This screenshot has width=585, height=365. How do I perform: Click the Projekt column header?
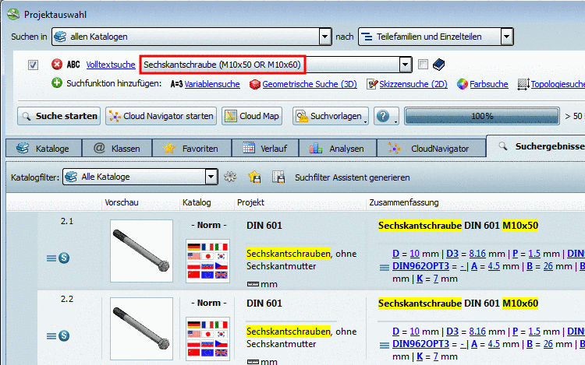click(x=250, y=202)
